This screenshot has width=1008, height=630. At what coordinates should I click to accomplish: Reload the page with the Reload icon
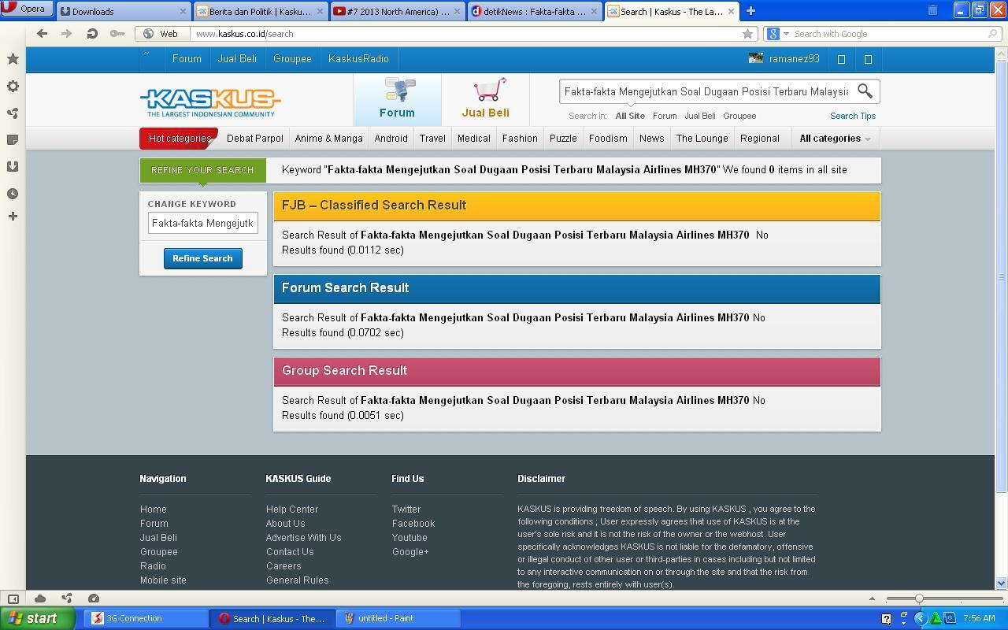pos(92,34)
